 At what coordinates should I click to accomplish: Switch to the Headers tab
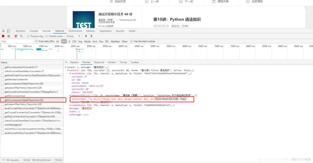pyautogui.click(x=74, y=62)
